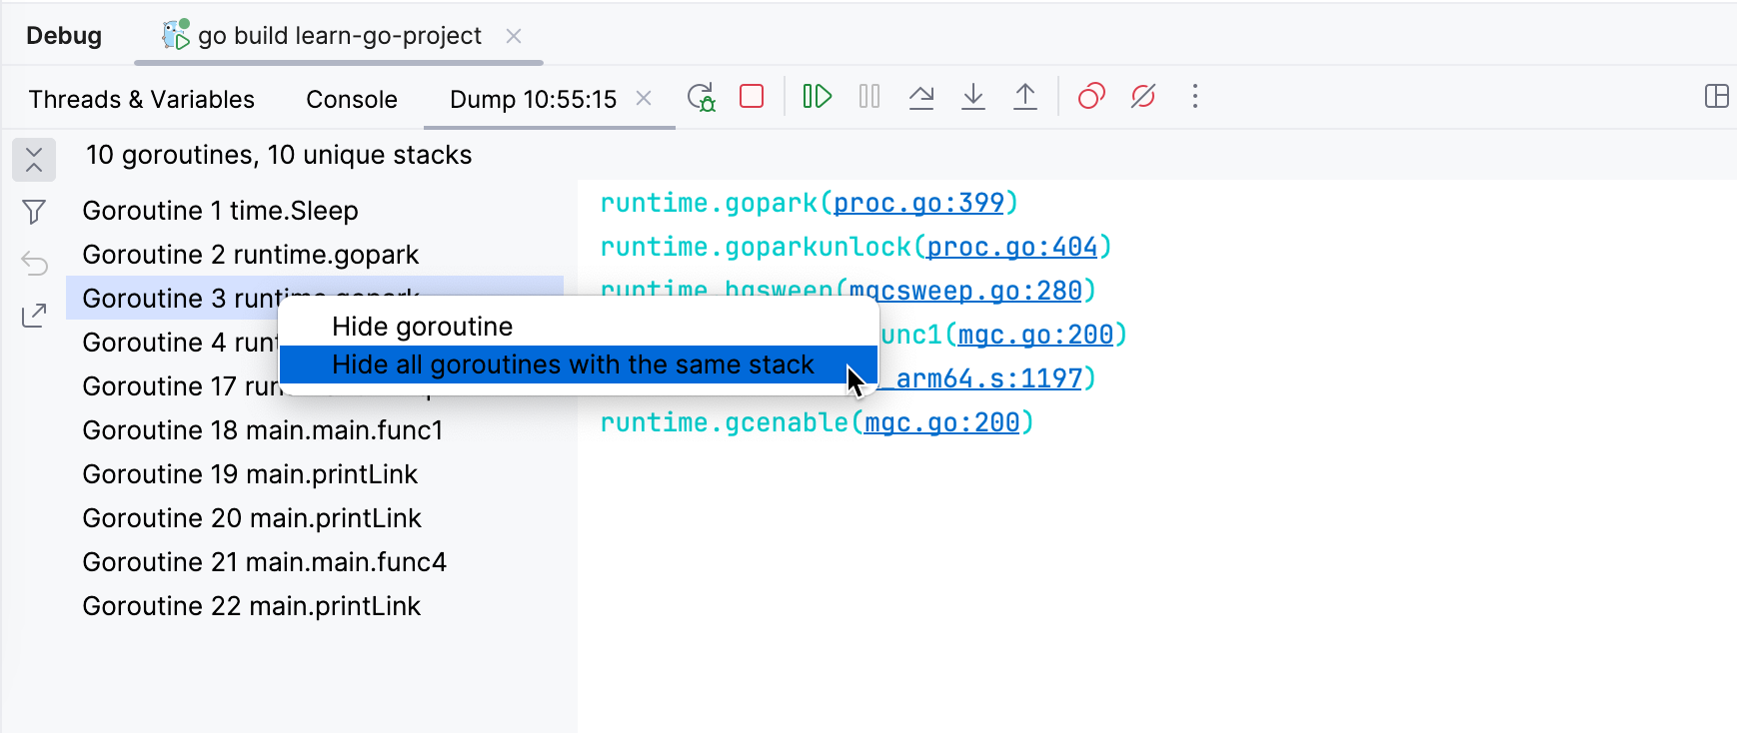Select Goroutine 19 main.printLink
1737x733 pixels.
pyautogui.click(x=315, y=474)
